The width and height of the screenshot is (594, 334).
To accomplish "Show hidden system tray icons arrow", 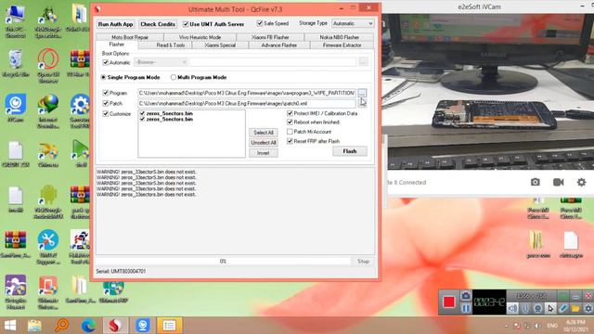I will pyautogui.click(x=507, y=326).
